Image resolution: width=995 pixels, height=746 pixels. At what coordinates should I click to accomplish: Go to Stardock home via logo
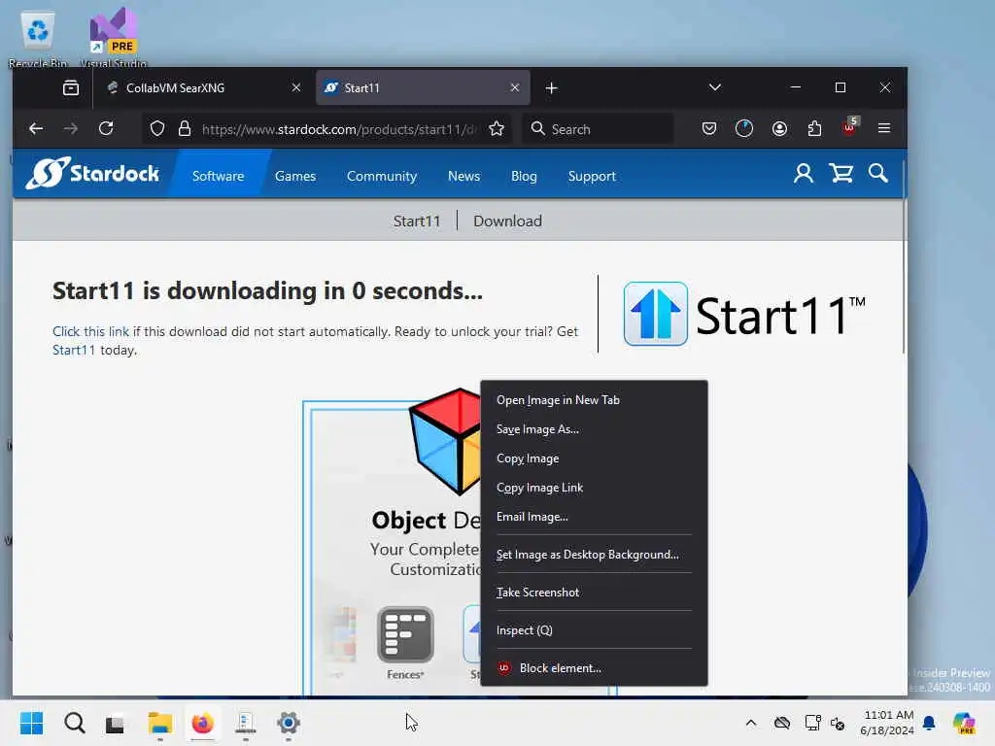tap(92, 173)
